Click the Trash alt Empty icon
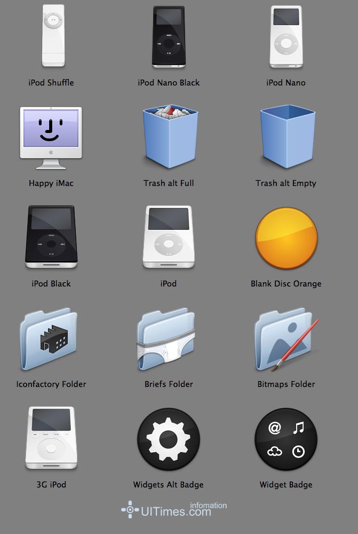Image resolution: width=358 pixels, height=534 pixels. [288, 136]
